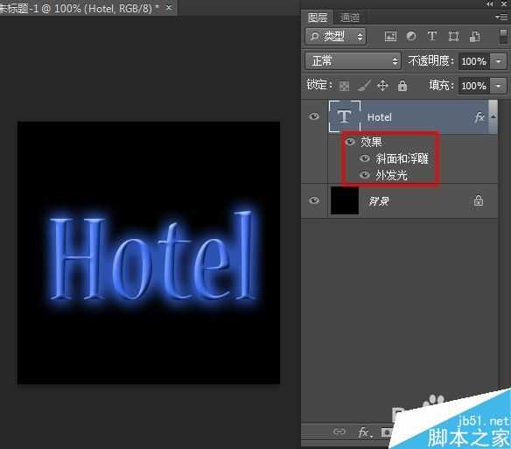
Task: Click the 效果 label
Action: (x=371, y=142)
